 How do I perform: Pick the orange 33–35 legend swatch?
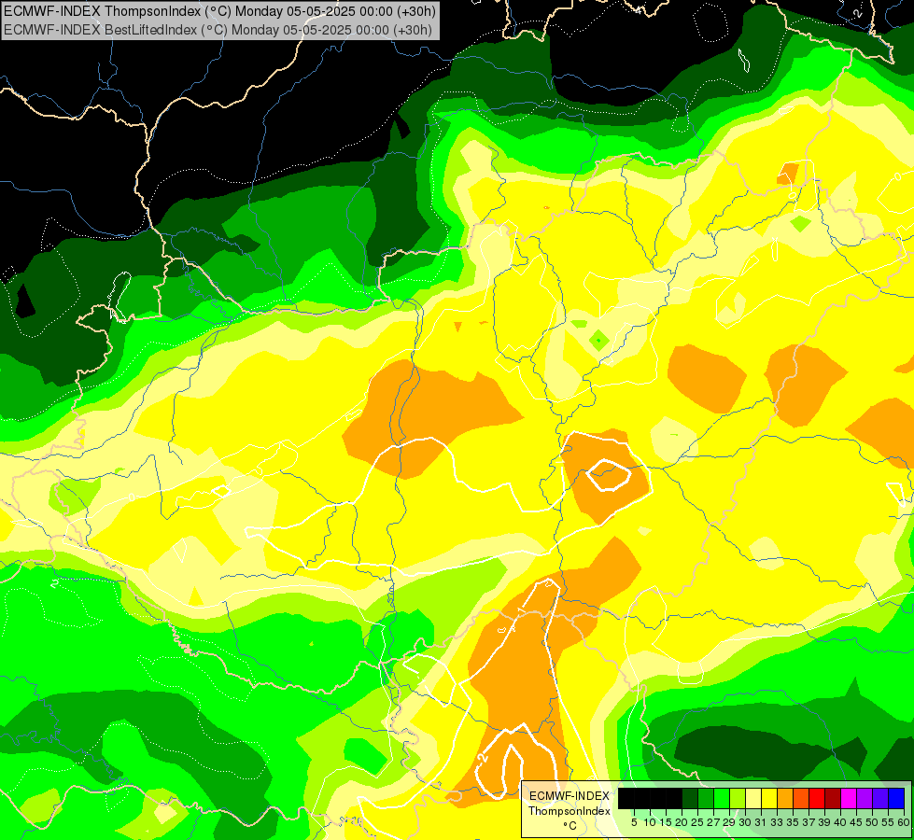coord(785,798)
